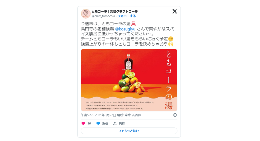Click the 共有 share label

tap(122, 123)
